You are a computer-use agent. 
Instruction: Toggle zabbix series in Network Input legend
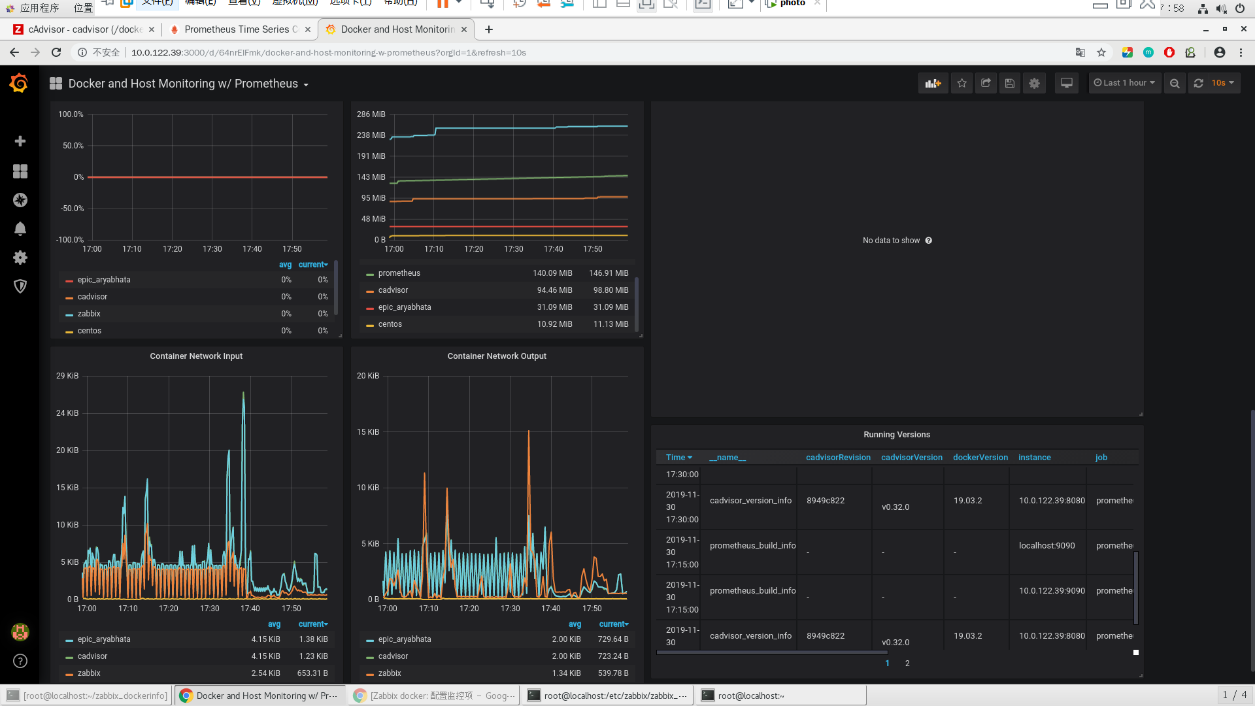click(x=89, y=673)
